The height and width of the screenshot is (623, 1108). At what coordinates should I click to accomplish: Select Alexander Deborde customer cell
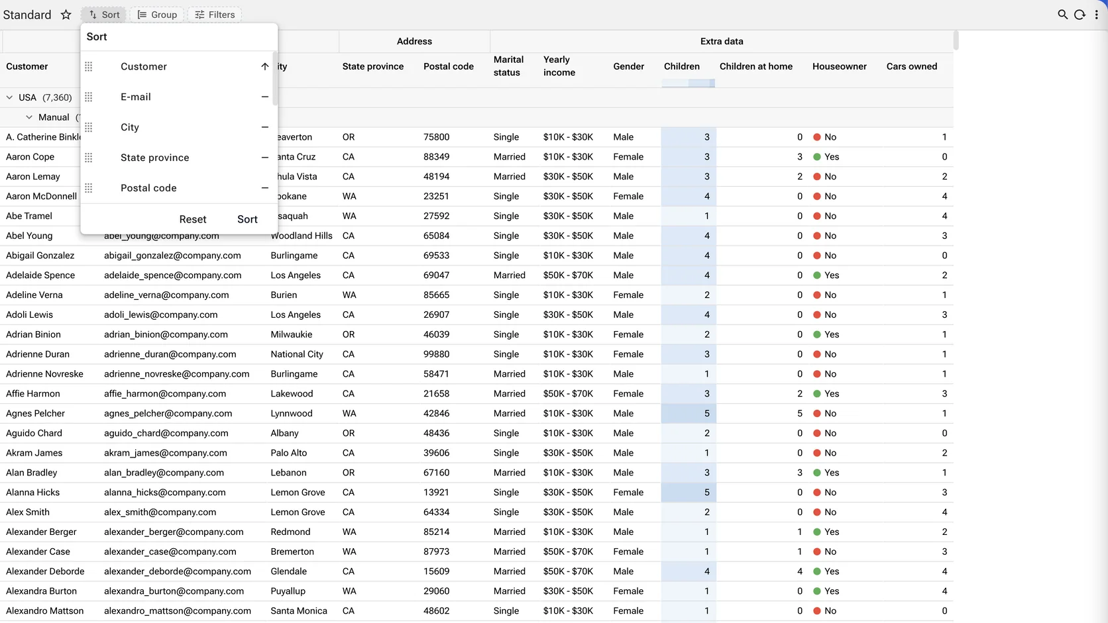(45, 571)
